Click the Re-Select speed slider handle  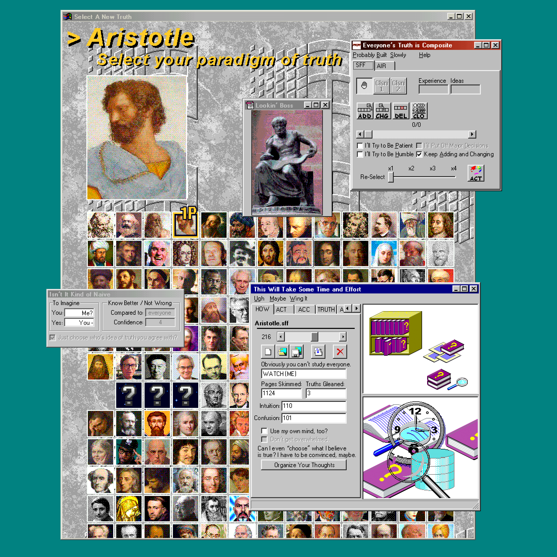[x=391, y=177]
